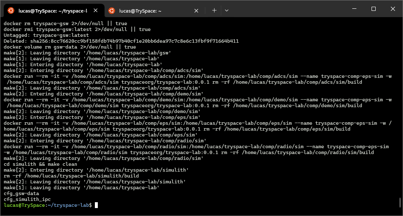Close the ~/tryspace-lab terminal tab

96,10
